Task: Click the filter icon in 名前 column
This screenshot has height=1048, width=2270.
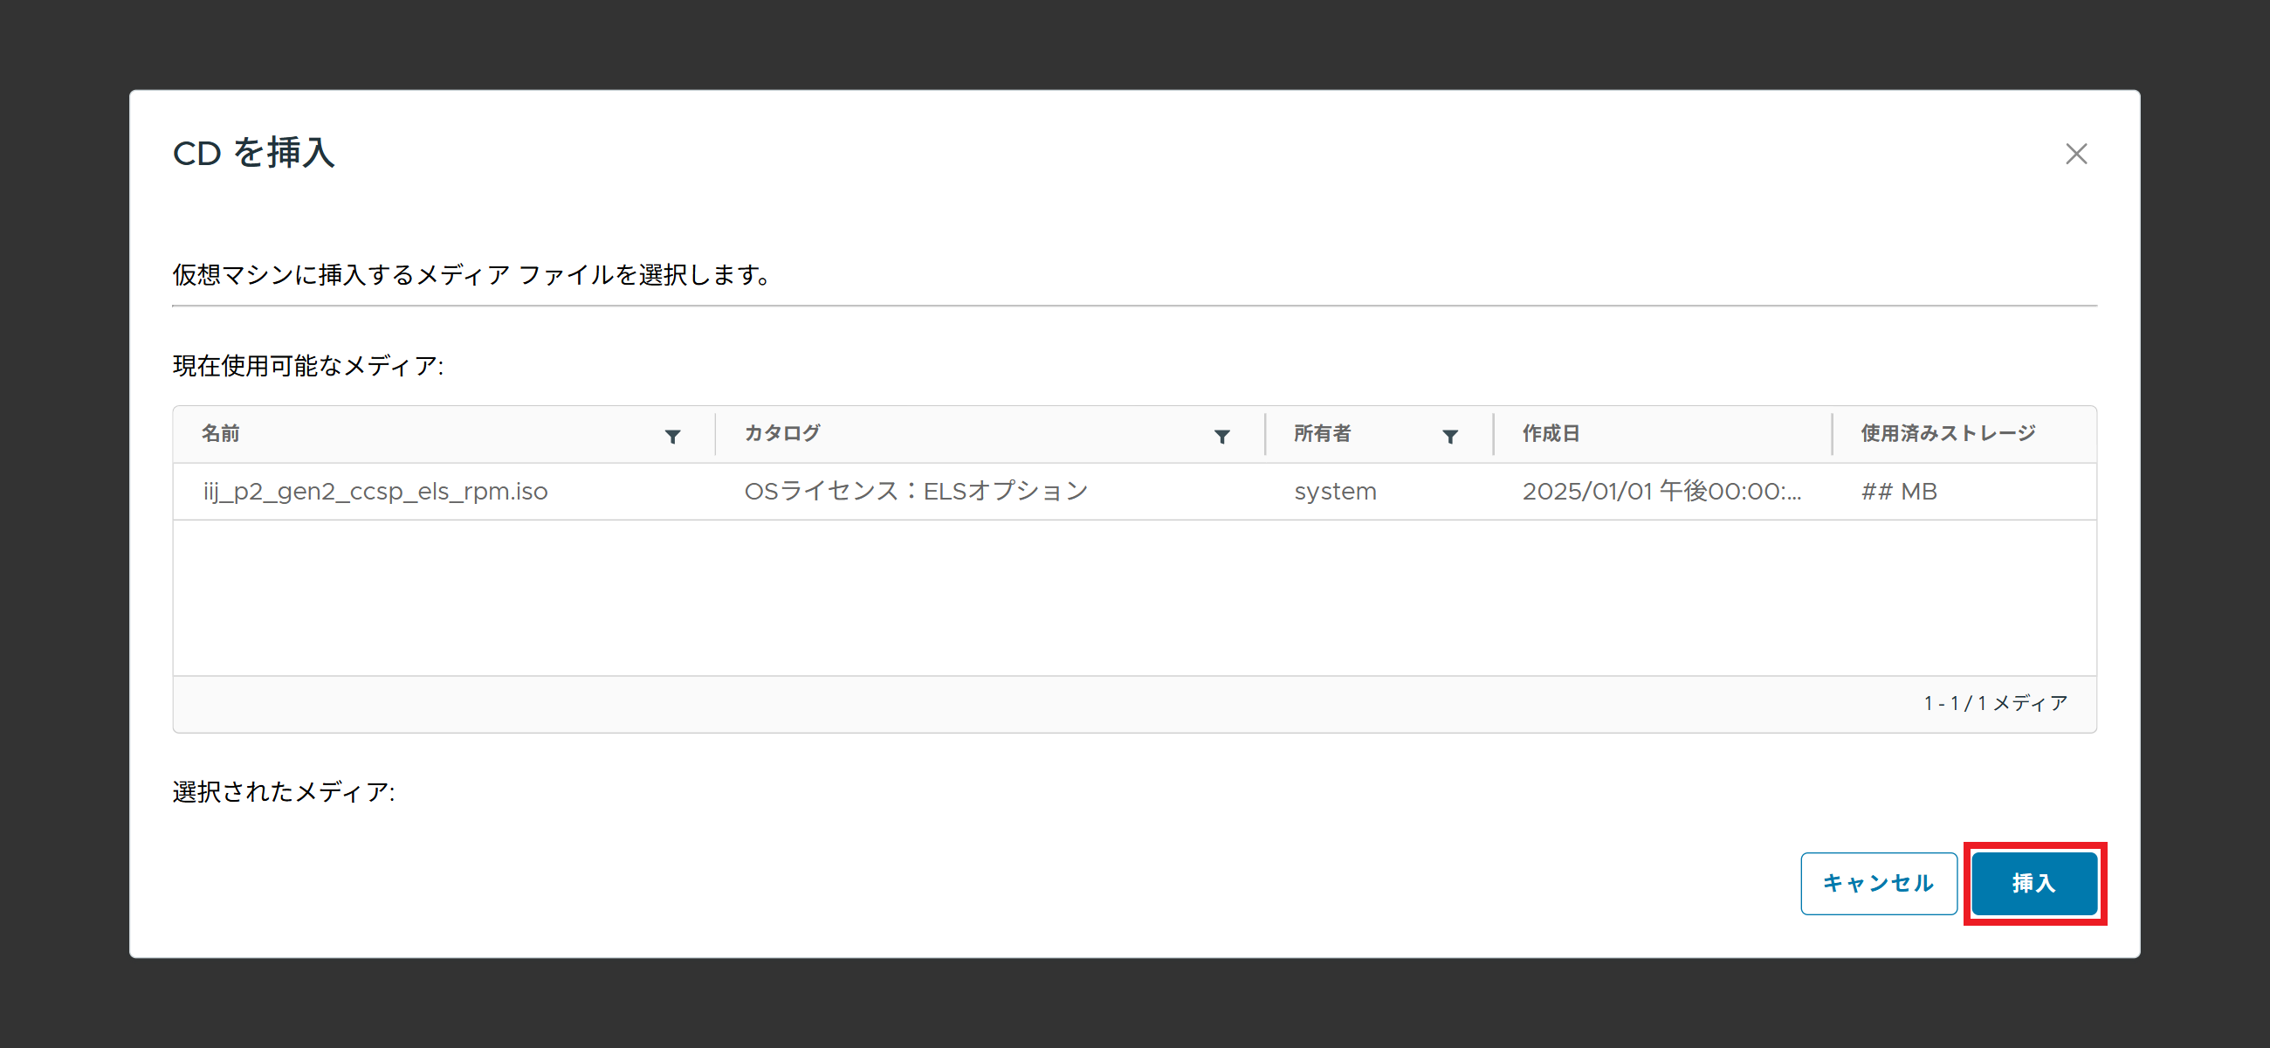Action: [x=672, y=437]
